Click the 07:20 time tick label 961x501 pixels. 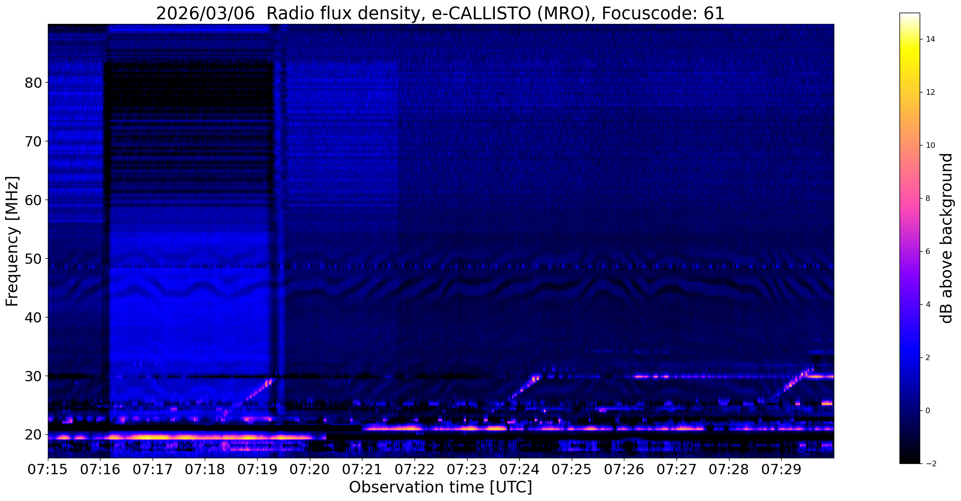(x=310, y=469)
